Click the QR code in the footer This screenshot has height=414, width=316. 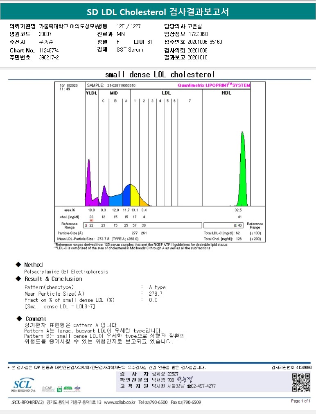pyautogui.click(x=301, y=382)
